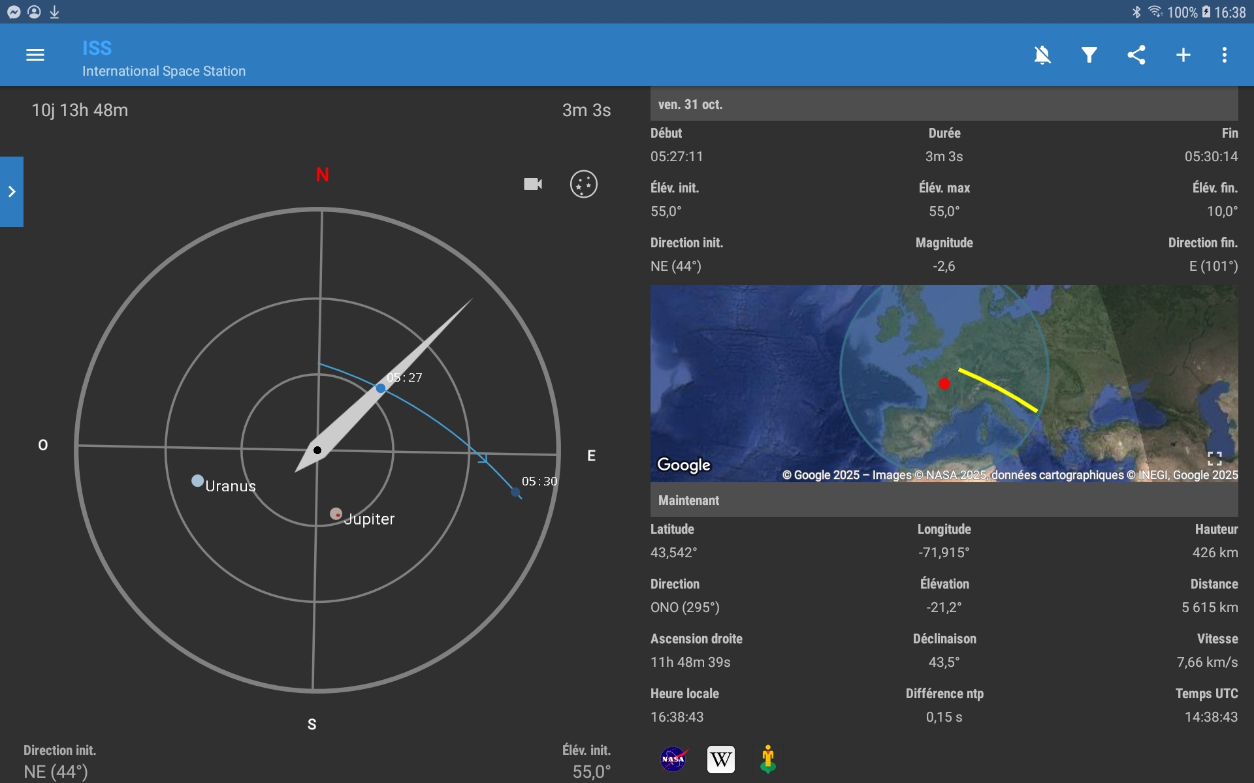Click the plus add button

(1183, 55)
